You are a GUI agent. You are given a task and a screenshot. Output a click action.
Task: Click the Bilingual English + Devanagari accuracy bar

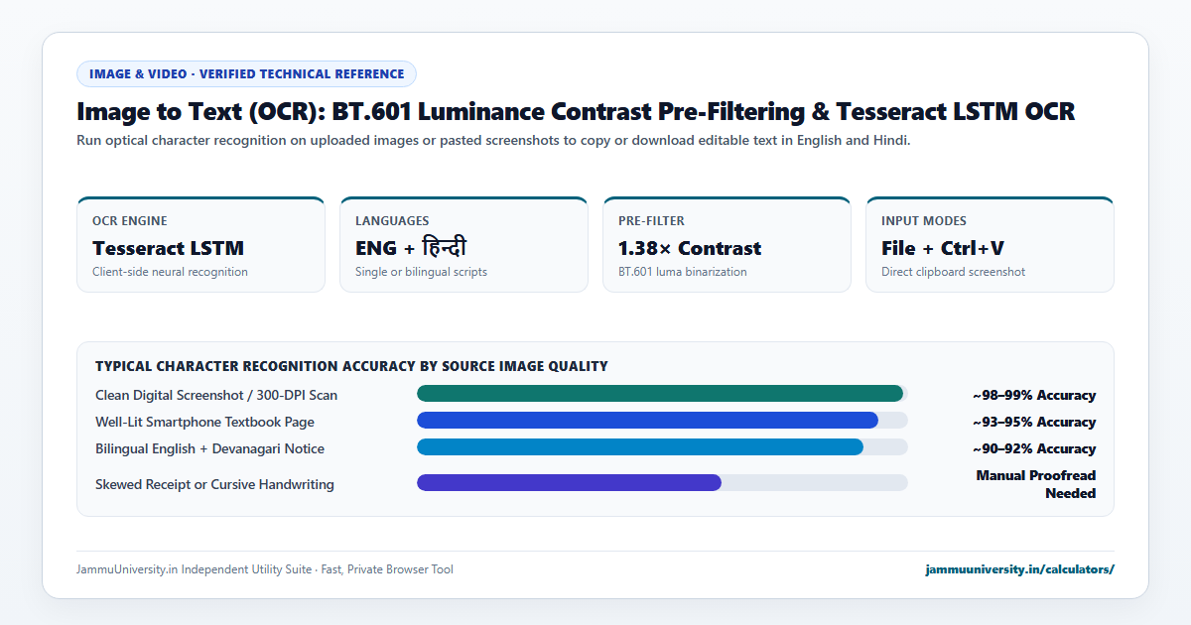point(640,447)
